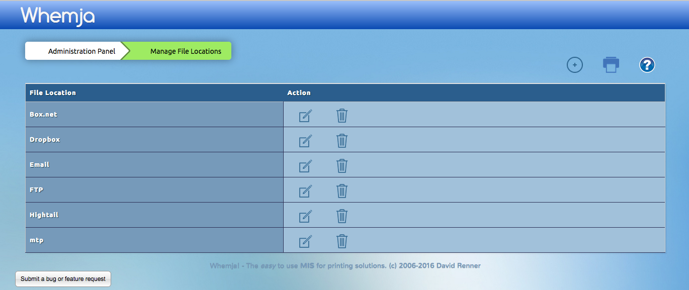
Task: Click Submit a bug or feature request
Action: point(63,279)
